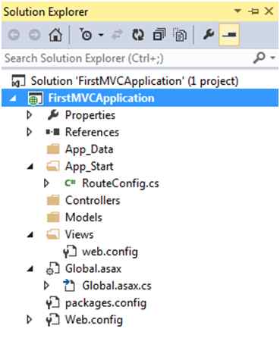The image size is (280, 363).
Task: Click the Refresh toolbar icon
Action: (138, 35)
